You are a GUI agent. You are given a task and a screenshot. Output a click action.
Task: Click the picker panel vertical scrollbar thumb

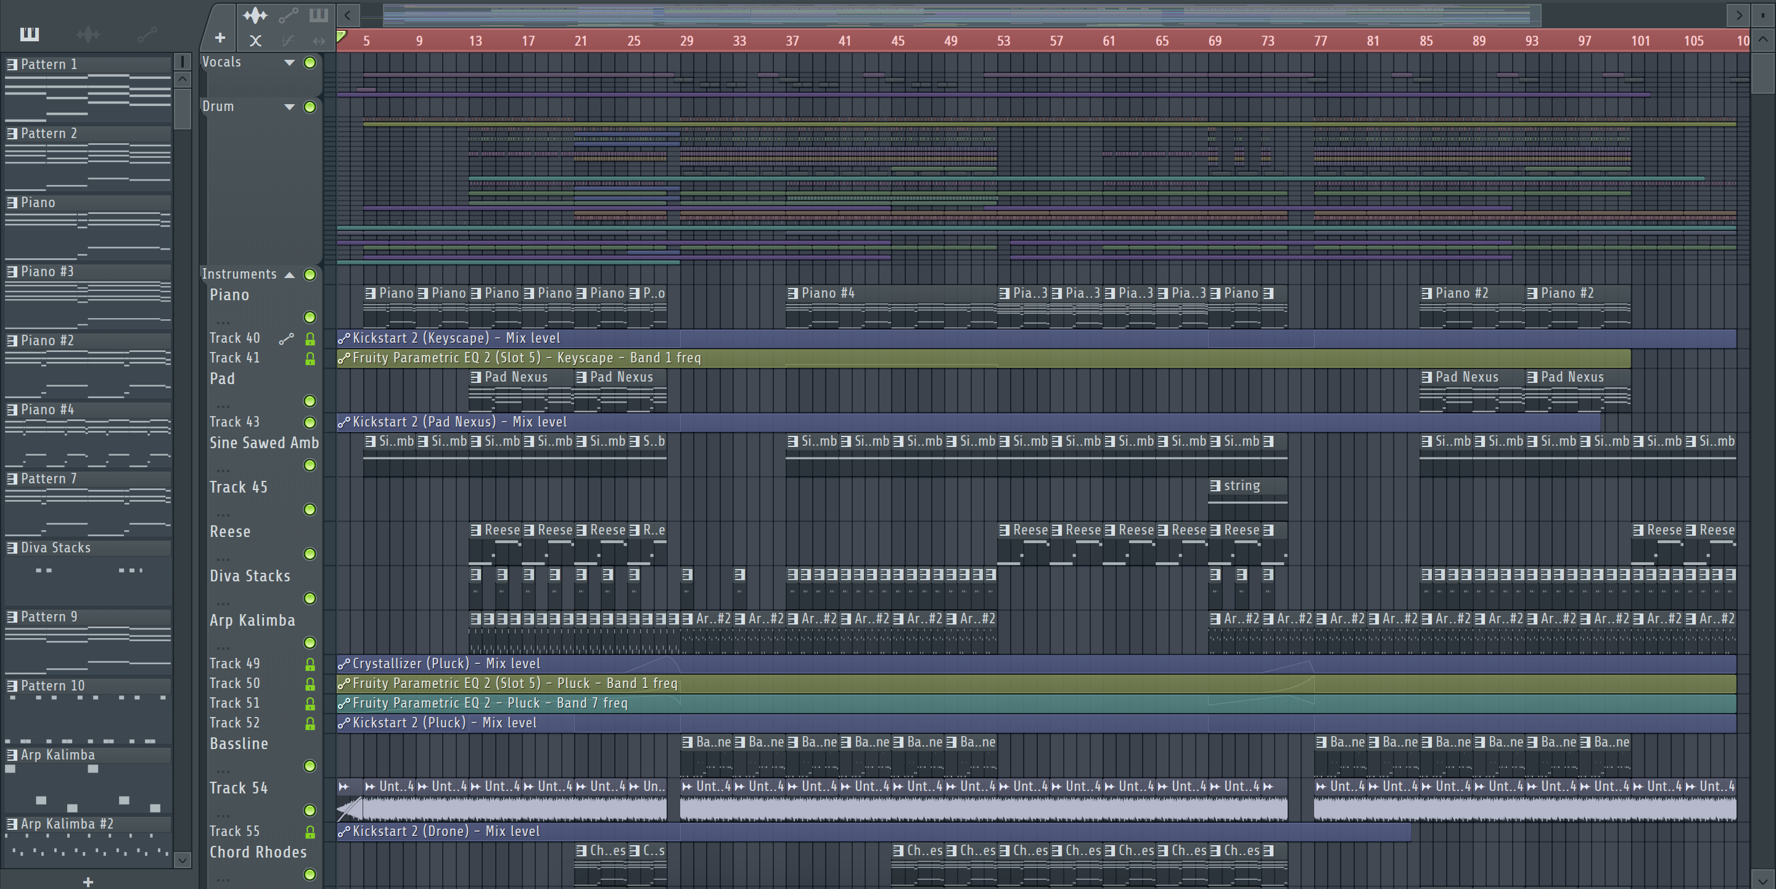[x=182, y=108]
